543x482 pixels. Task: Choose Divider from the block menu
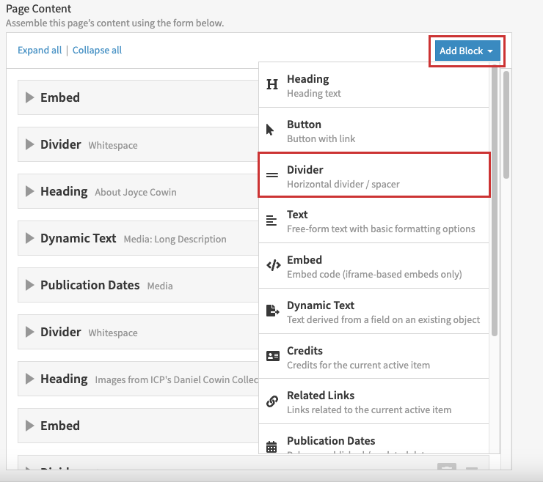(x=374, y=176)
